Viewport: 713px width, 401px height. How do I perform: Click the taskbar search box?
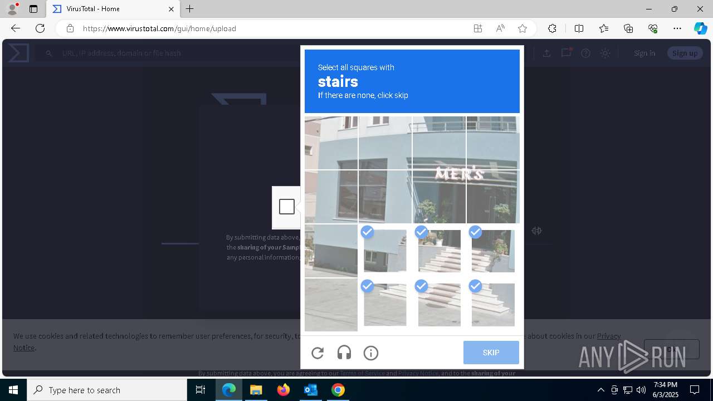tap(107, 390)
